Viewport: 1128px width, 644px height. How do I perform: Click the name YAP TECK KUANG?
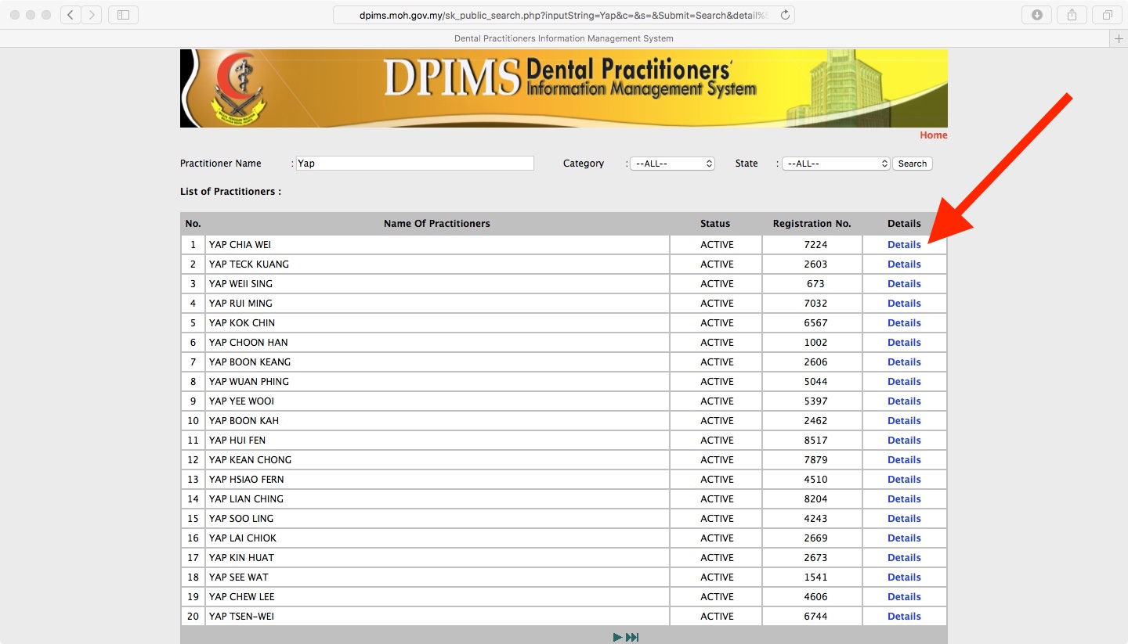pos(249,264)
